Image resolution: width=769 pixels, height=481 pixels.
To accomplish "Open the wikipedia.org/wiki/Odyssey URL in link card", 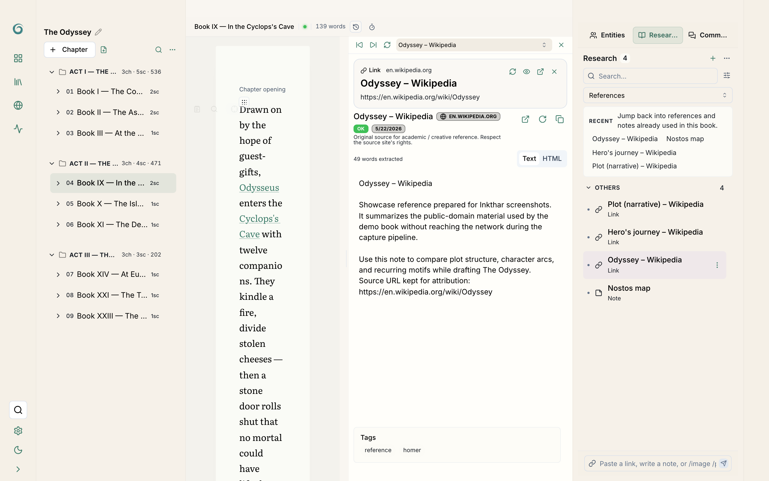I will [420, 97].
